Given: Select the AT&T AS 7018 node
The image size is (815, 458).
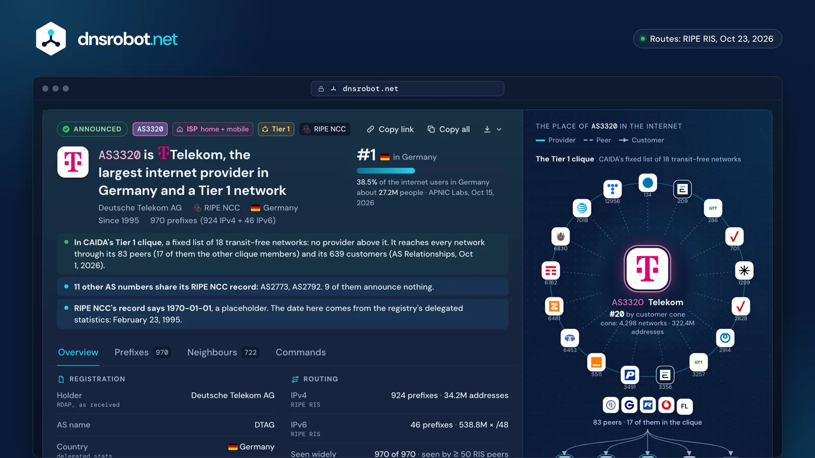Looking at the screenshot, I should [582, 208].
